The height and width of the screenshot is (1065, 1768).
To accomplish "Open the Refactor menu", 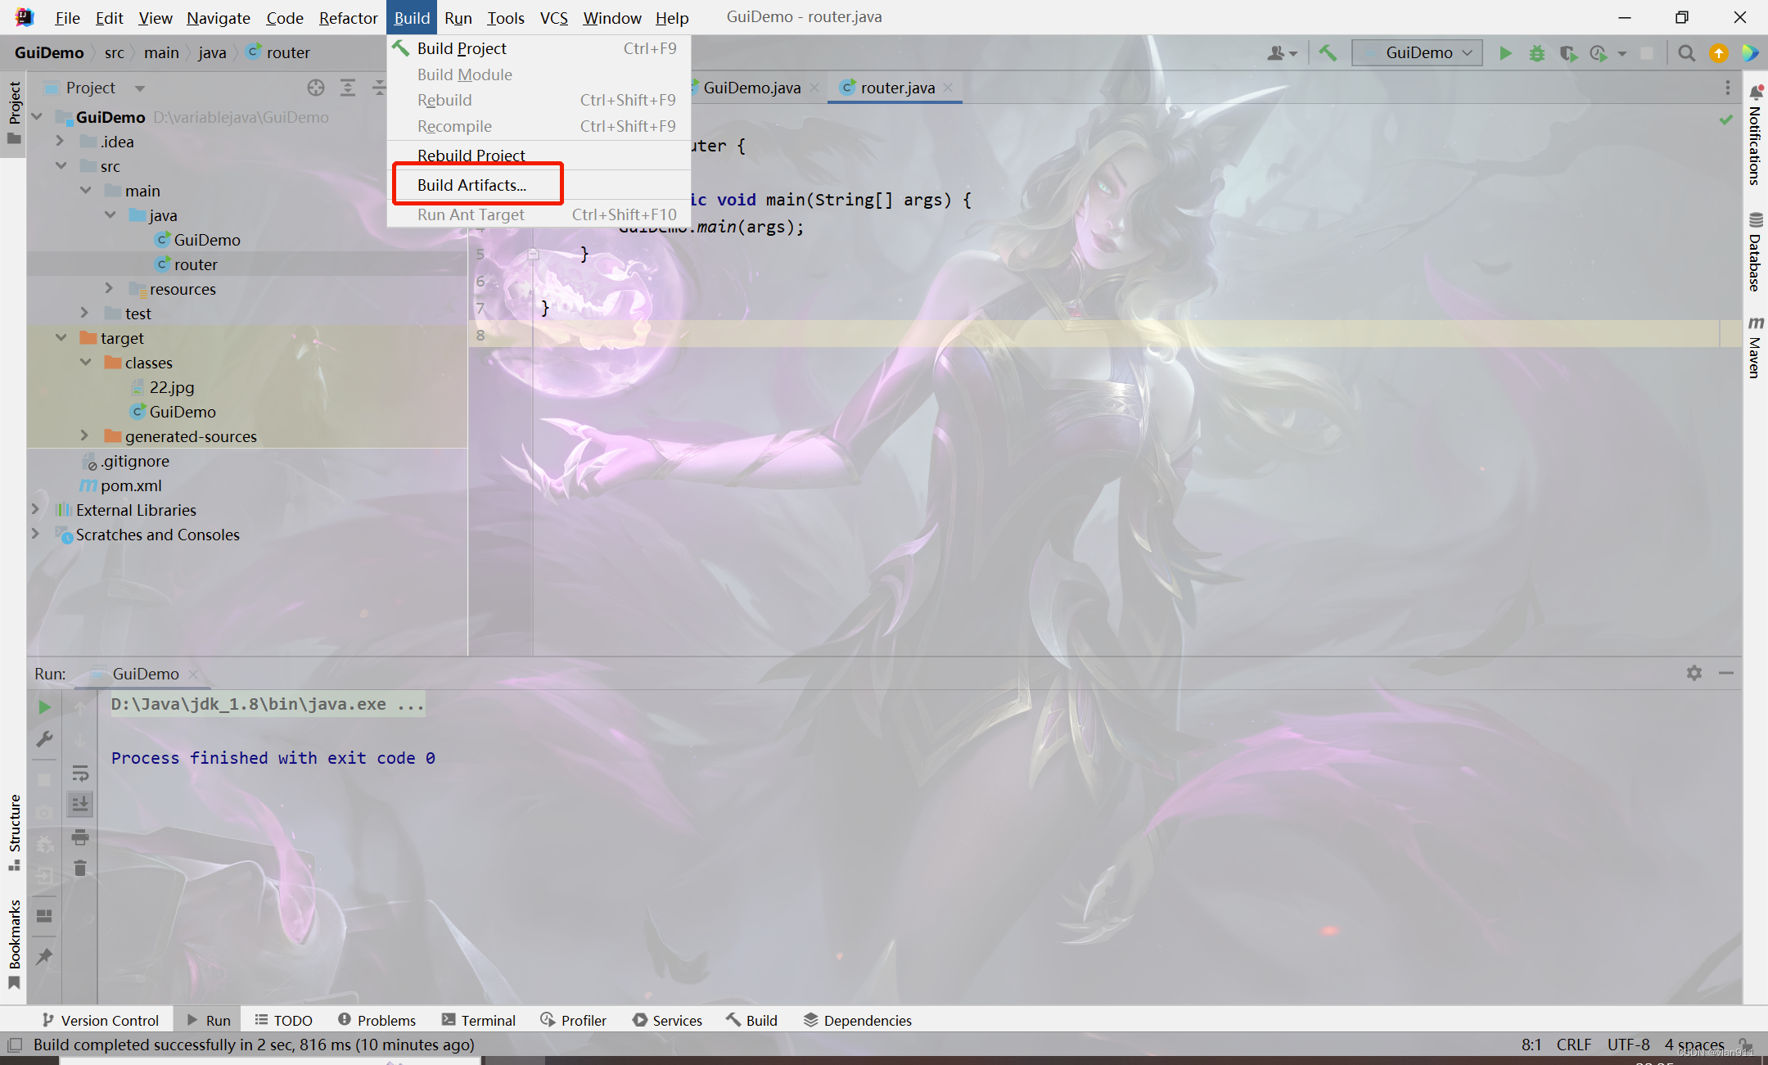I will pyautogui.click(x=348, y=18).
